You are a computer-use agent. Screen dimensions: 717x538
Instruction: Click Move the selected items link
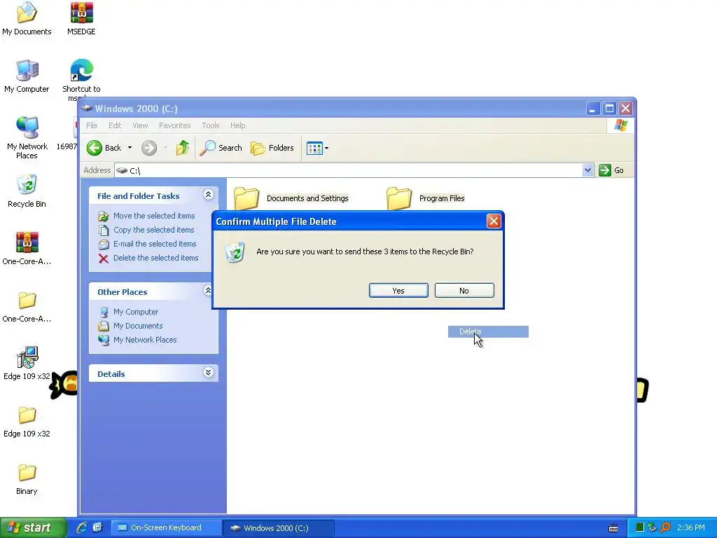click(x=154, y=216)
